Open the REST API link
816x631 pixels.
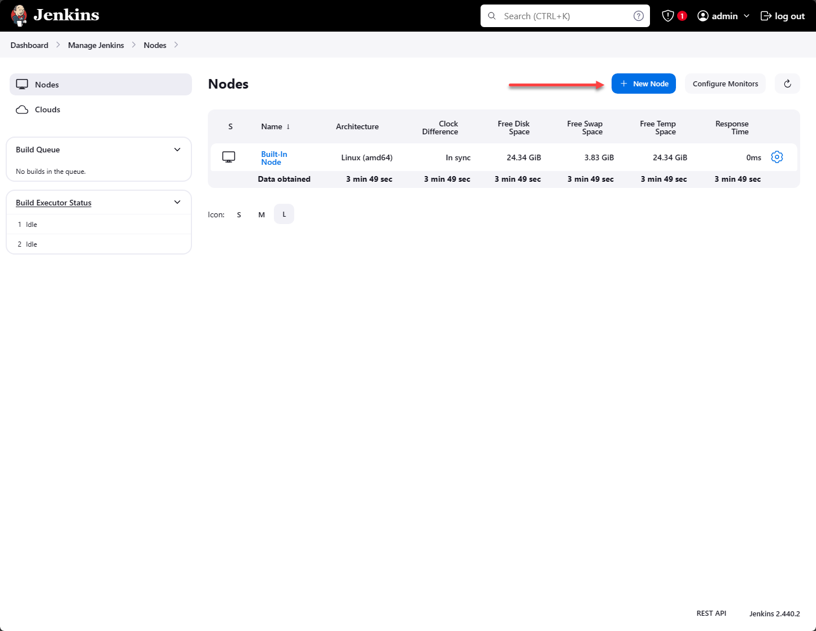coord(712,613)
